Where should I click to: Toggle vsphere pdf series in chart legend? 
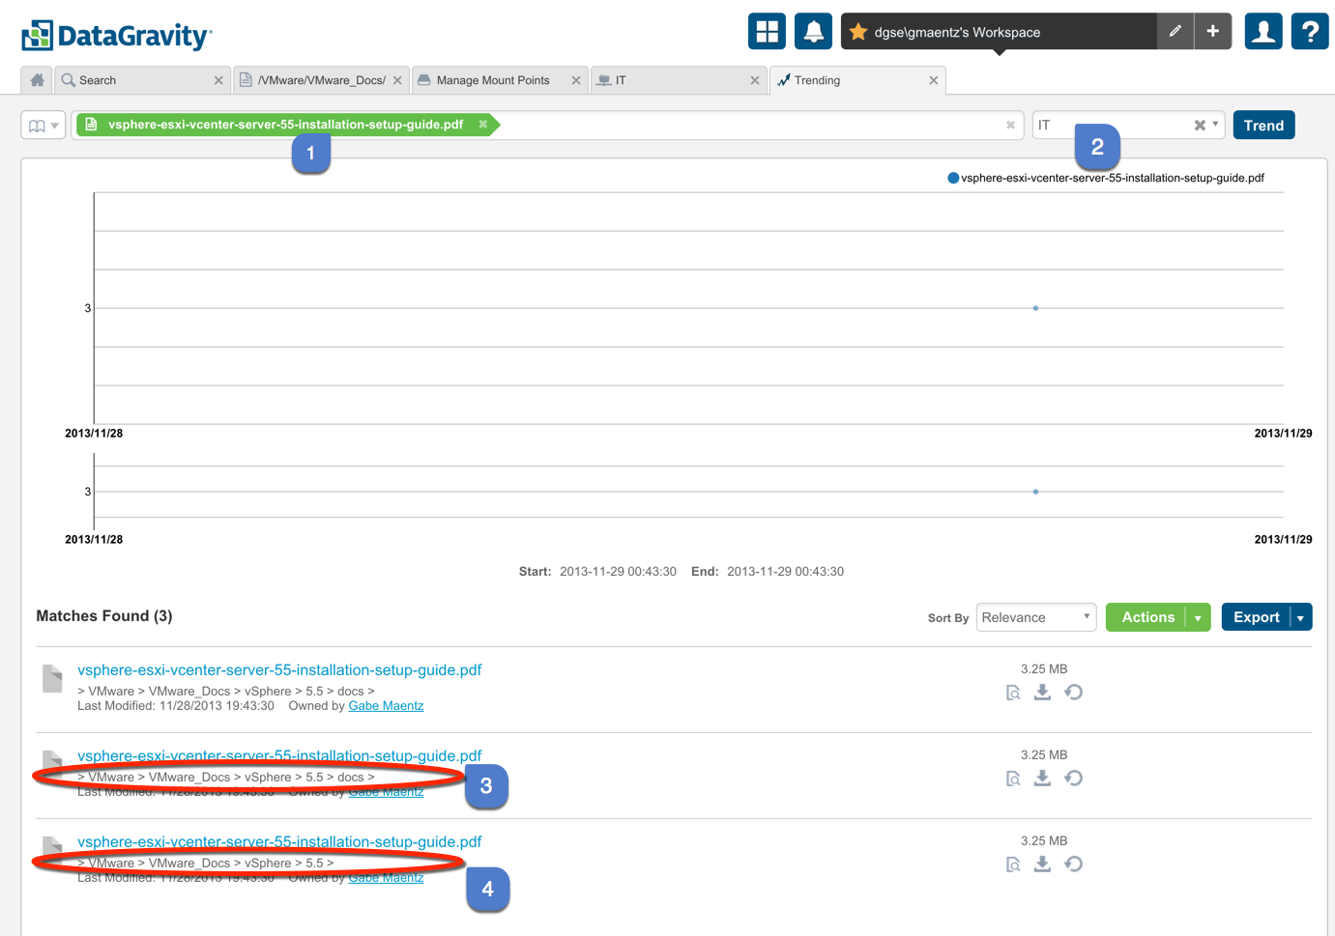pyautogui.click(x=1106, y=178)
